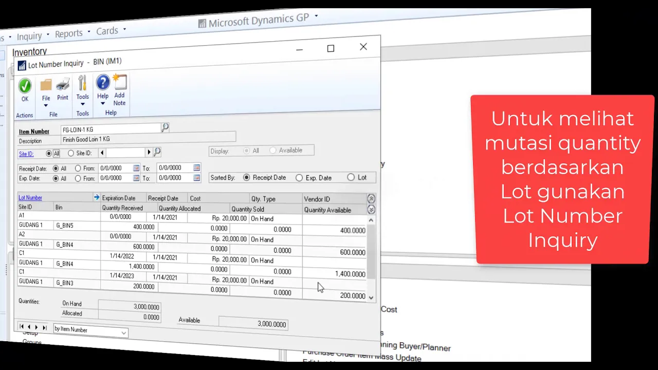
Task: Select Exp. Date All radio button
Action: coord(56,178)
